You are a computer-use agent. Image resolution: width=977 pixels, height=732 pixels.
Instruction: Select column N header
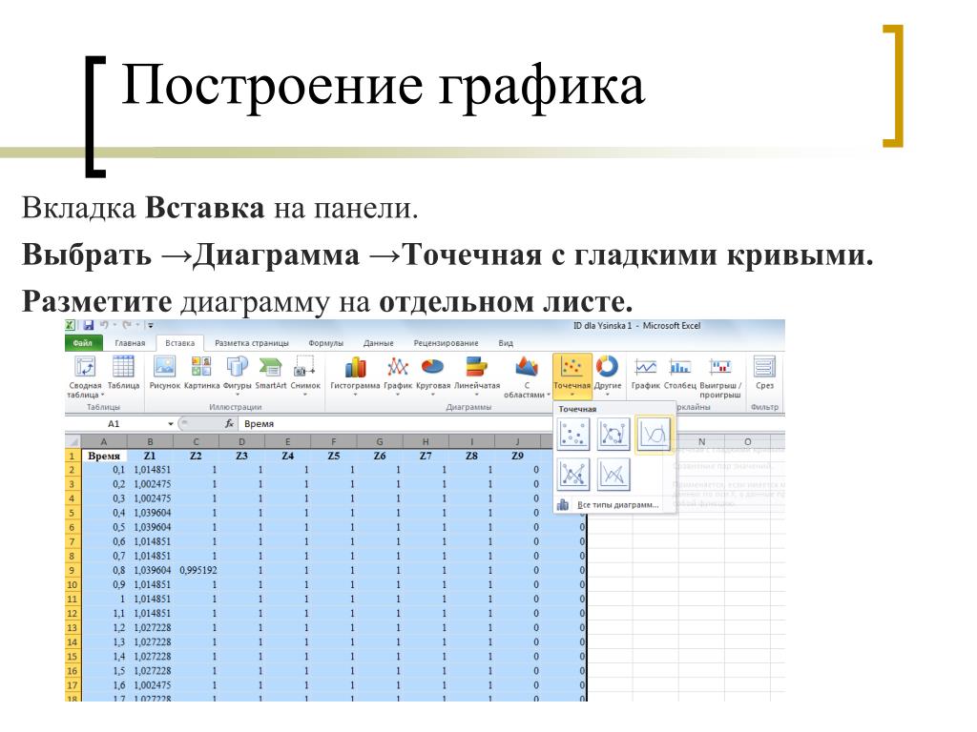pyautogui.click(x=701, y=441)
